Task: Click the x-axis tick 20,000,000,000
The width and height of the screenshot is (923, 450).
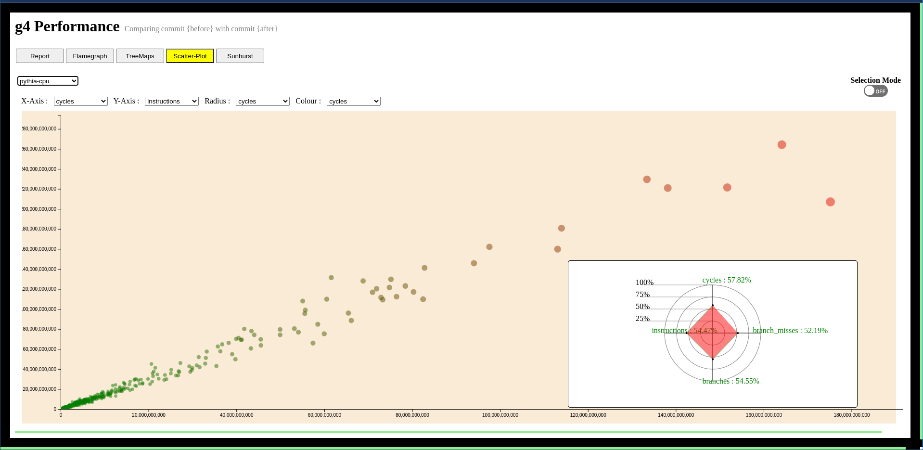Action: [x=149, y=415]
